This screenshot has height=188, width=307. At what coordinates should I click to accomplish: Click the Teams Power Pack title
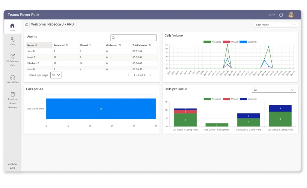tap(23, 15)
